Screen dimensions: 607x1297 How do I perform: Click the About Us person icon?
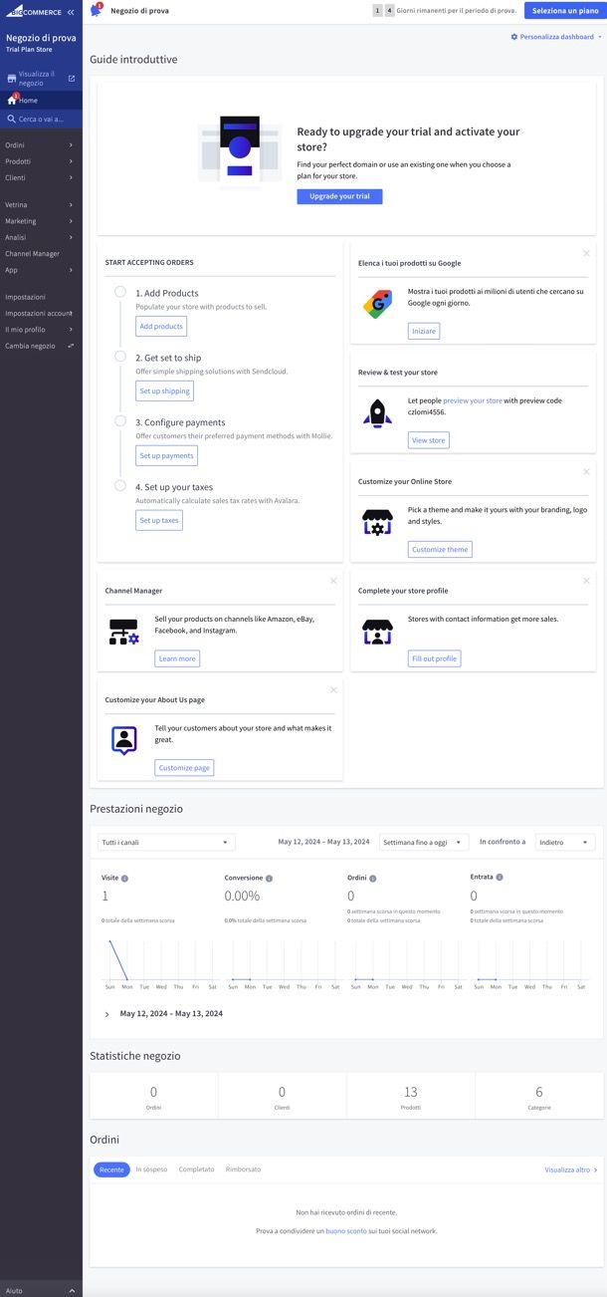[123, 740]
